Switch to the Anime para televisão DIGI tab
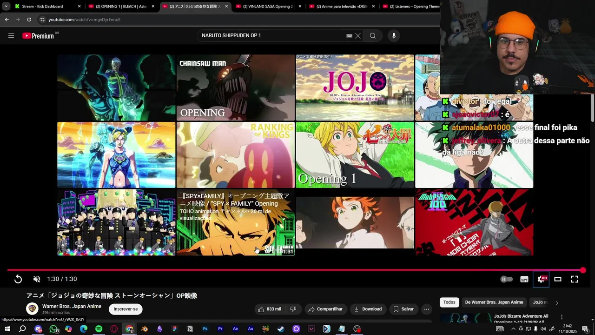595x335 pixels. 341,7
